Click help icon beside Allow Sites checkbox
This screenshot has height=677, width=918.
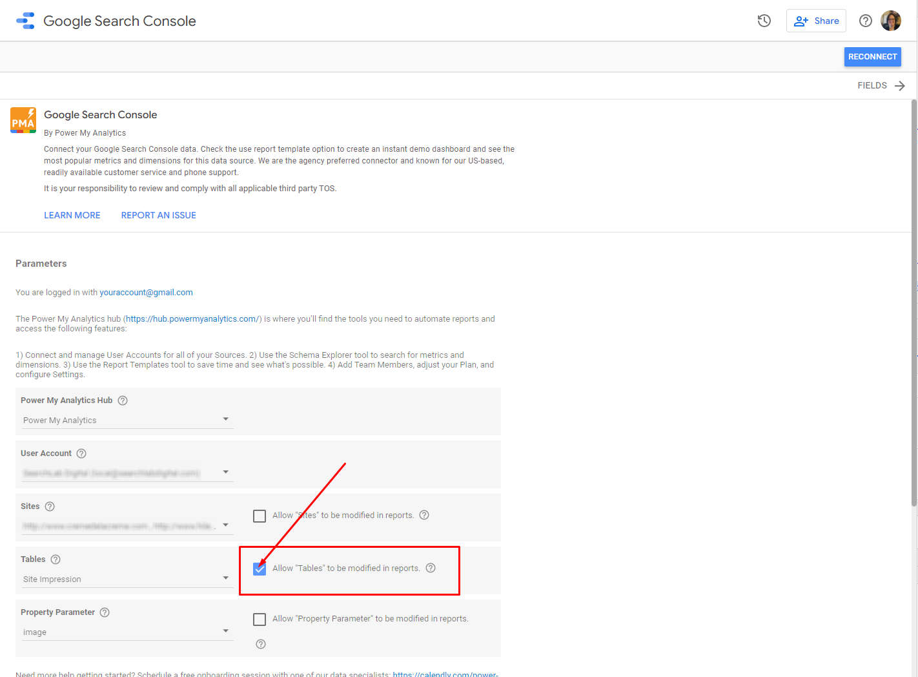click(x=424, y=515)
